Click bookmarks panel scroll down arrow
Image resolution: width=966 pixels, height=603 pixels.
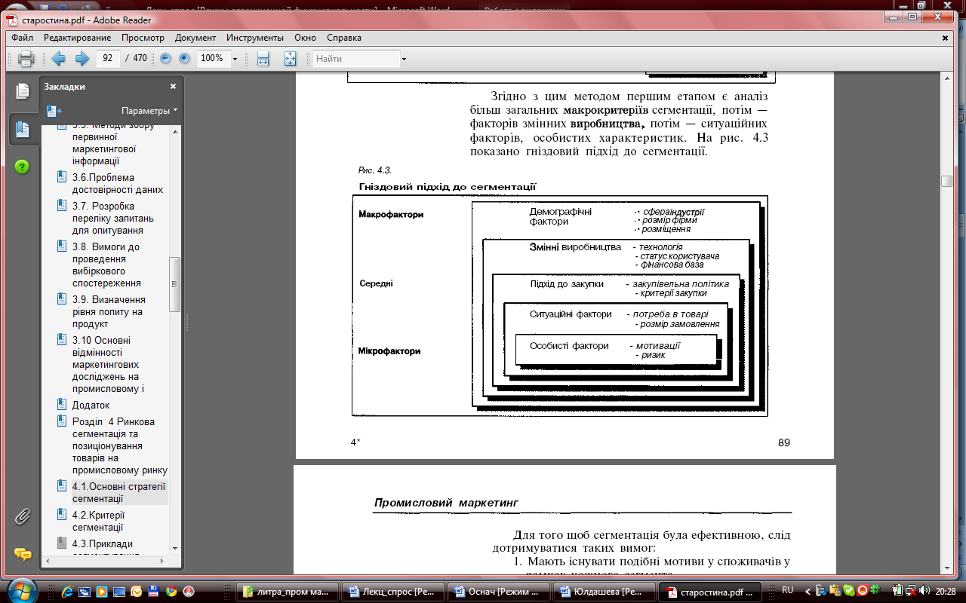(175, 548)
